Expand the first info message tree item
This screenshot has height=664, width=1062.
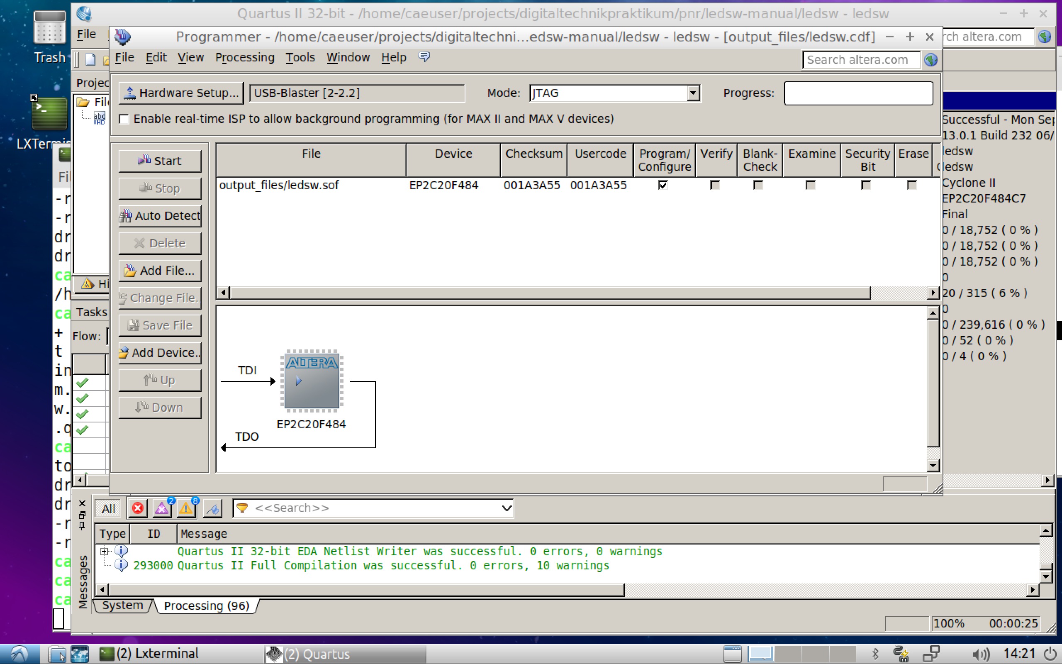103,551
